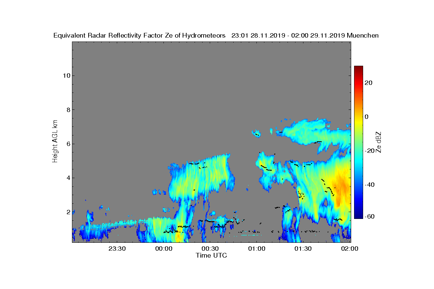434x289 pixels.
Task: Click the 01:00 time tick label
Action: pyautogui.click(x=256, y=249)
